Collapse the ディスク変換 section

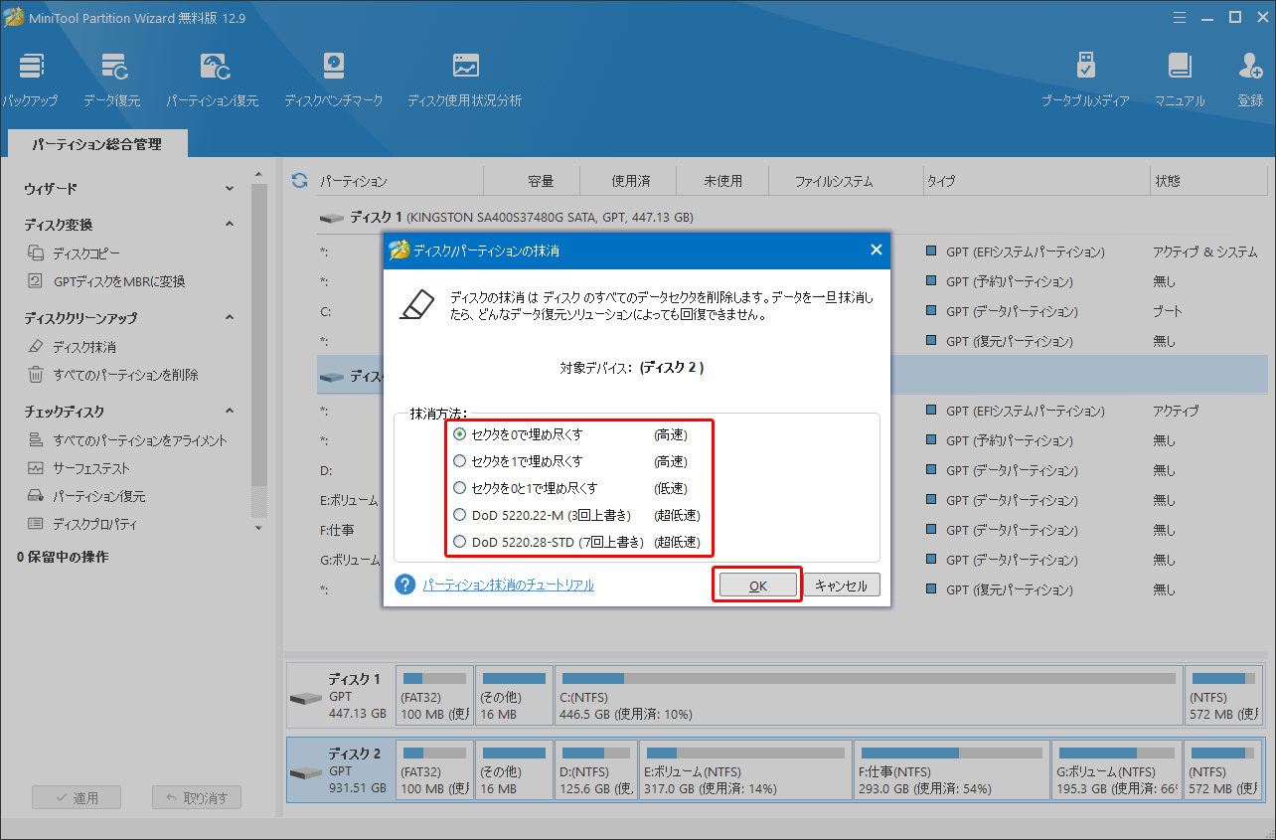click(x=230, y=225)
